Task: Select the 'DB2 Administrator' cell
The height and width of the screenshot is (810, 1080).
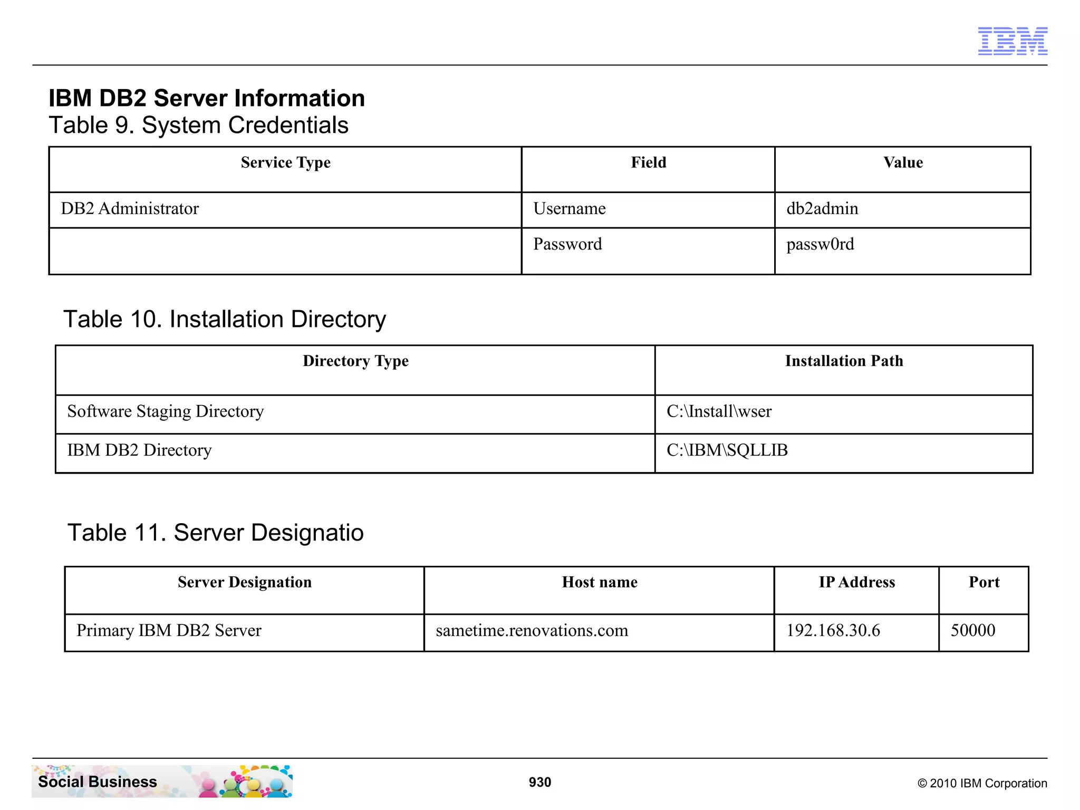Action: click(x=285, y=210)
